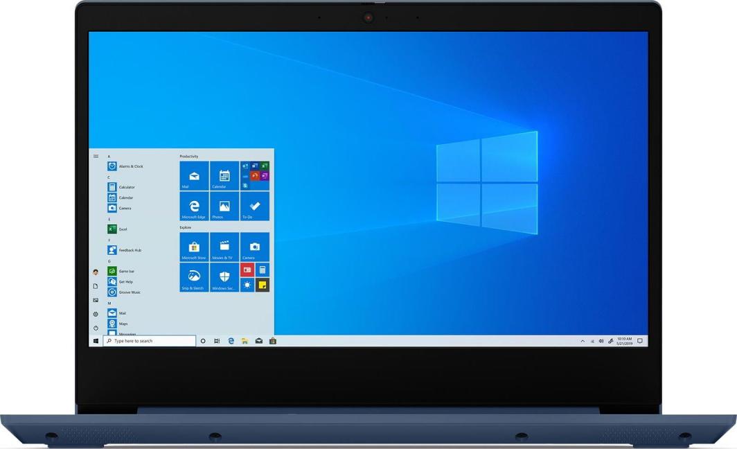737x449 pixels.
Task: Open Feedback Hub app
Action: click(x=125, y=250)
